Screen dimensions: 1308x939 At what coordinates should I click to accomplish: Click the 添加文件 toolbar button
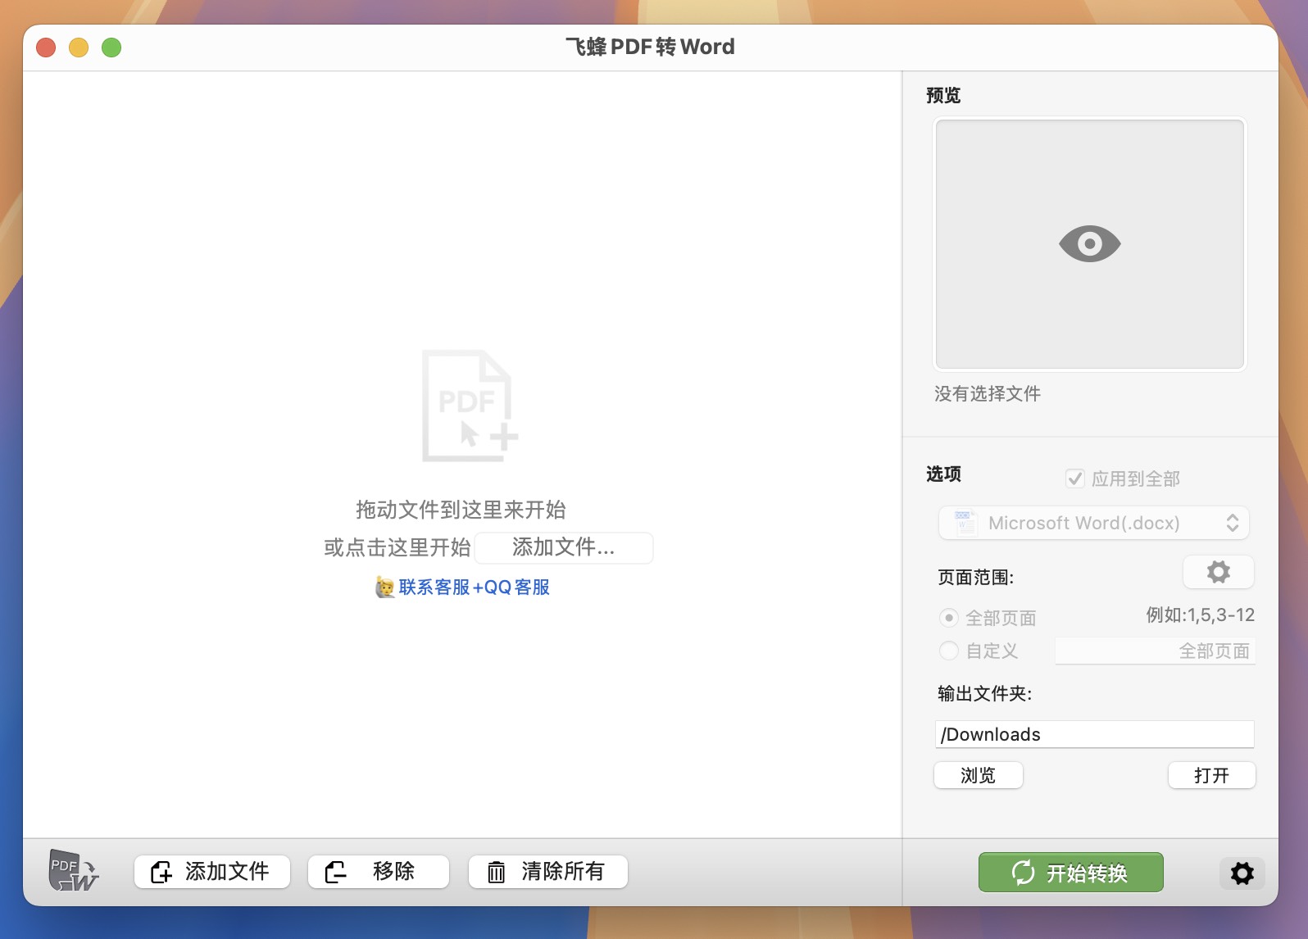[x=212, y=871]
